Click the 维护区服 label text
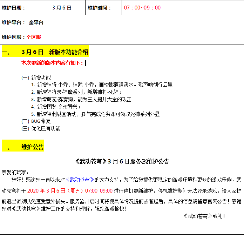 [13, 38]
